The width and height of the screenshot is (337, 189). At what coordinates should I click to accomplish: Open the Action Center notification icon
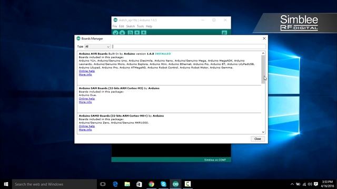[316, 184]
